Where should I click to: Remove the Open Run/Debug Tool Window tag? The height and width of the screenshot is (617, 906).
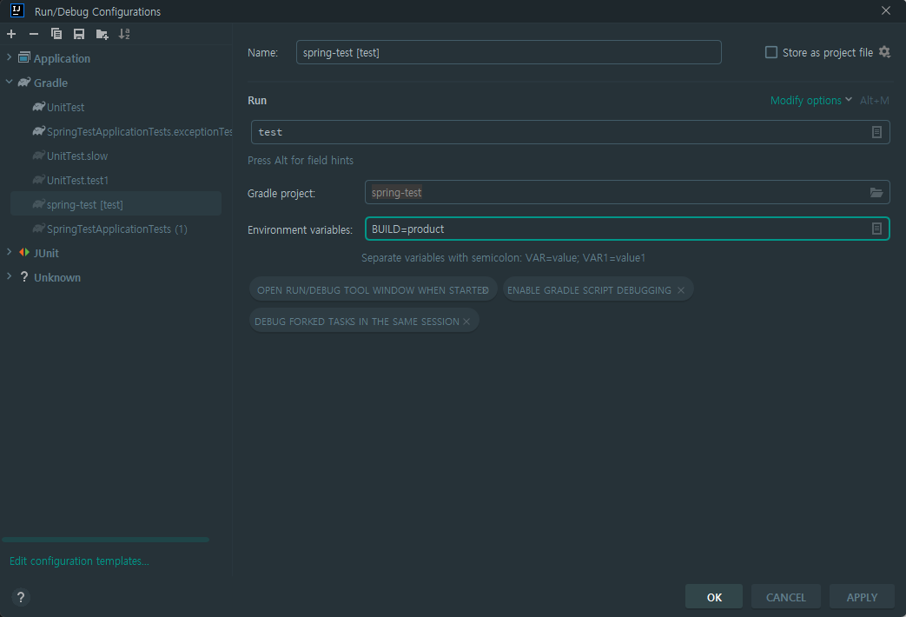point(486,290)
